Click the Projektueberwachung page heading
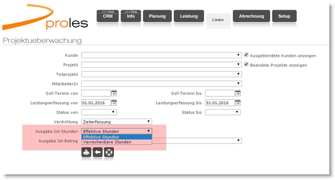Image resolution: width=335 pixels, height=180 pixels. (x=42, y=40)
